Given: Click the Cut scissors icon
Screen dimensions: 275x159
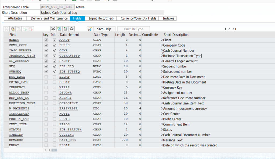Looking at the screenshot, I should pos(6,29).
